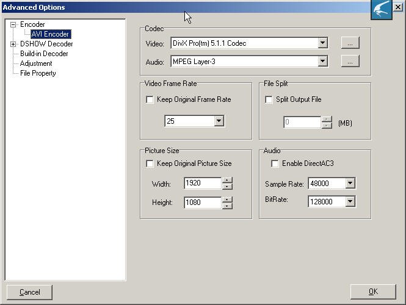Screen dimensions: 406x305
Task: Expand the frame rate dropdown showing 25
Action: [x=219, y=121]
